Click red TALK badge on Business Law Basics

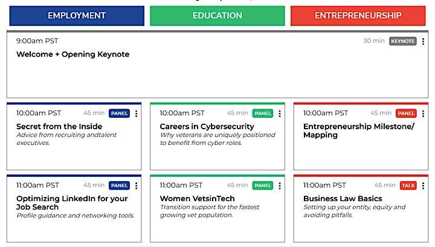[408, 185]
